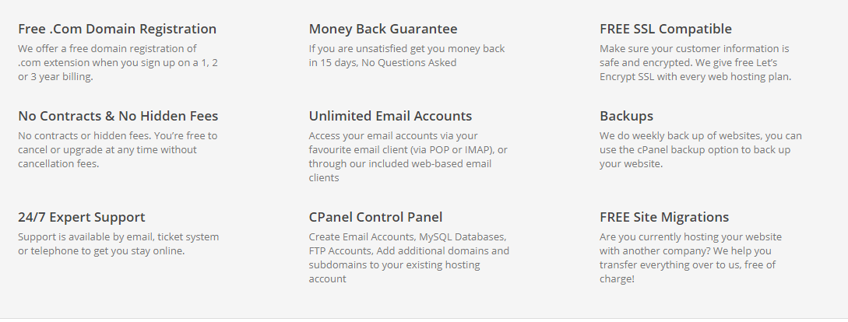
Task: Select the Unlimited Email Accounts heading
Action: 390,116
